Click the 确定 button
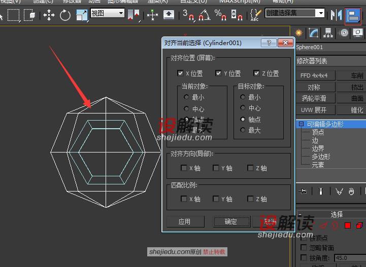The width and height of the screenshot is (366, 267). [231, 221]
